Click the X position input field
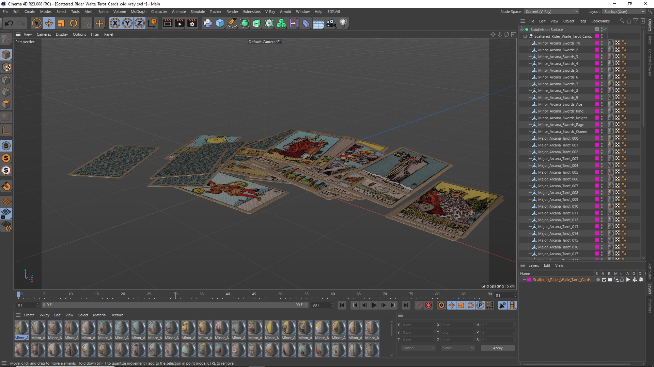 pos(418,325)
